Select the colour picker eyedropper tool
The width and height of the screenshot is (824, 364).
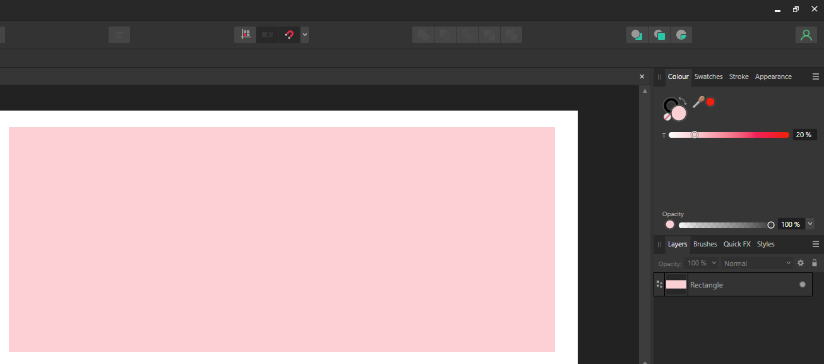tap(700, 101)
